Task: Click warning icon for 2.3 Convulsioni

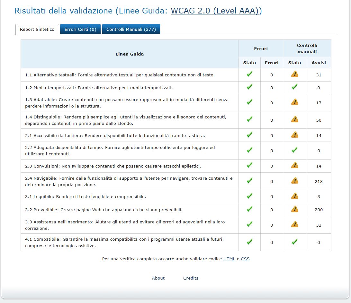Action: [294, 166]
